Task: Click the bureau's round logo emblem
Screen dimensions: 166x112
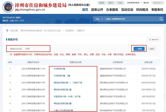Action: [8, 7]
